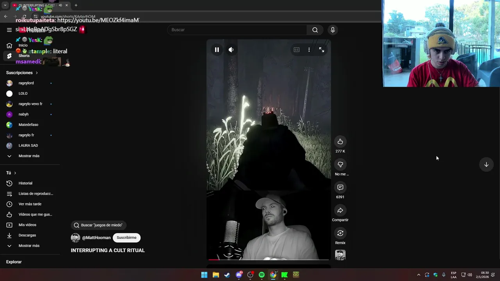This screenshot has height=281, width=500.
Task: Expand Mostrar más under Descargas
Action: [30, 245]
